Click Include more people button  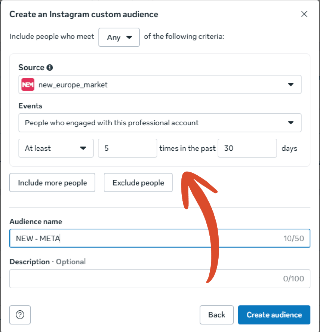click(52, 182)
